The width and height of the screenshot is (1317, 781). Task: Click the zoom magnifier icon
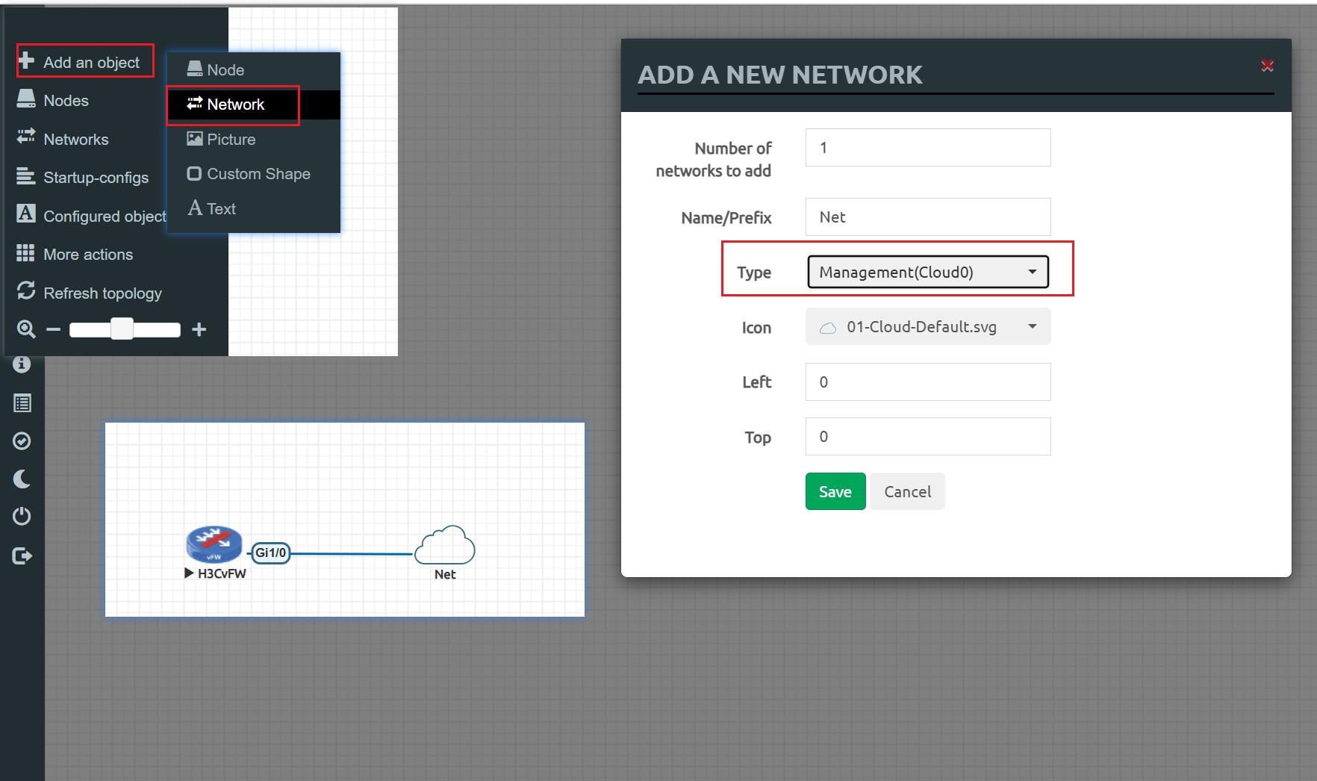(26, 329)
